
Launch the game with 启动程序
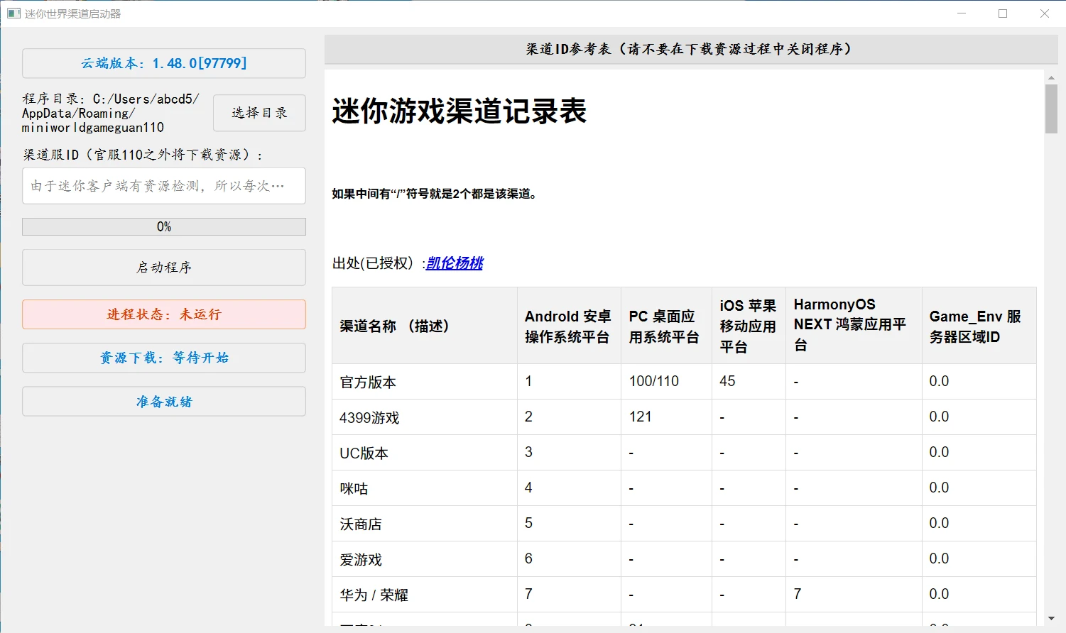pos(164,268)
